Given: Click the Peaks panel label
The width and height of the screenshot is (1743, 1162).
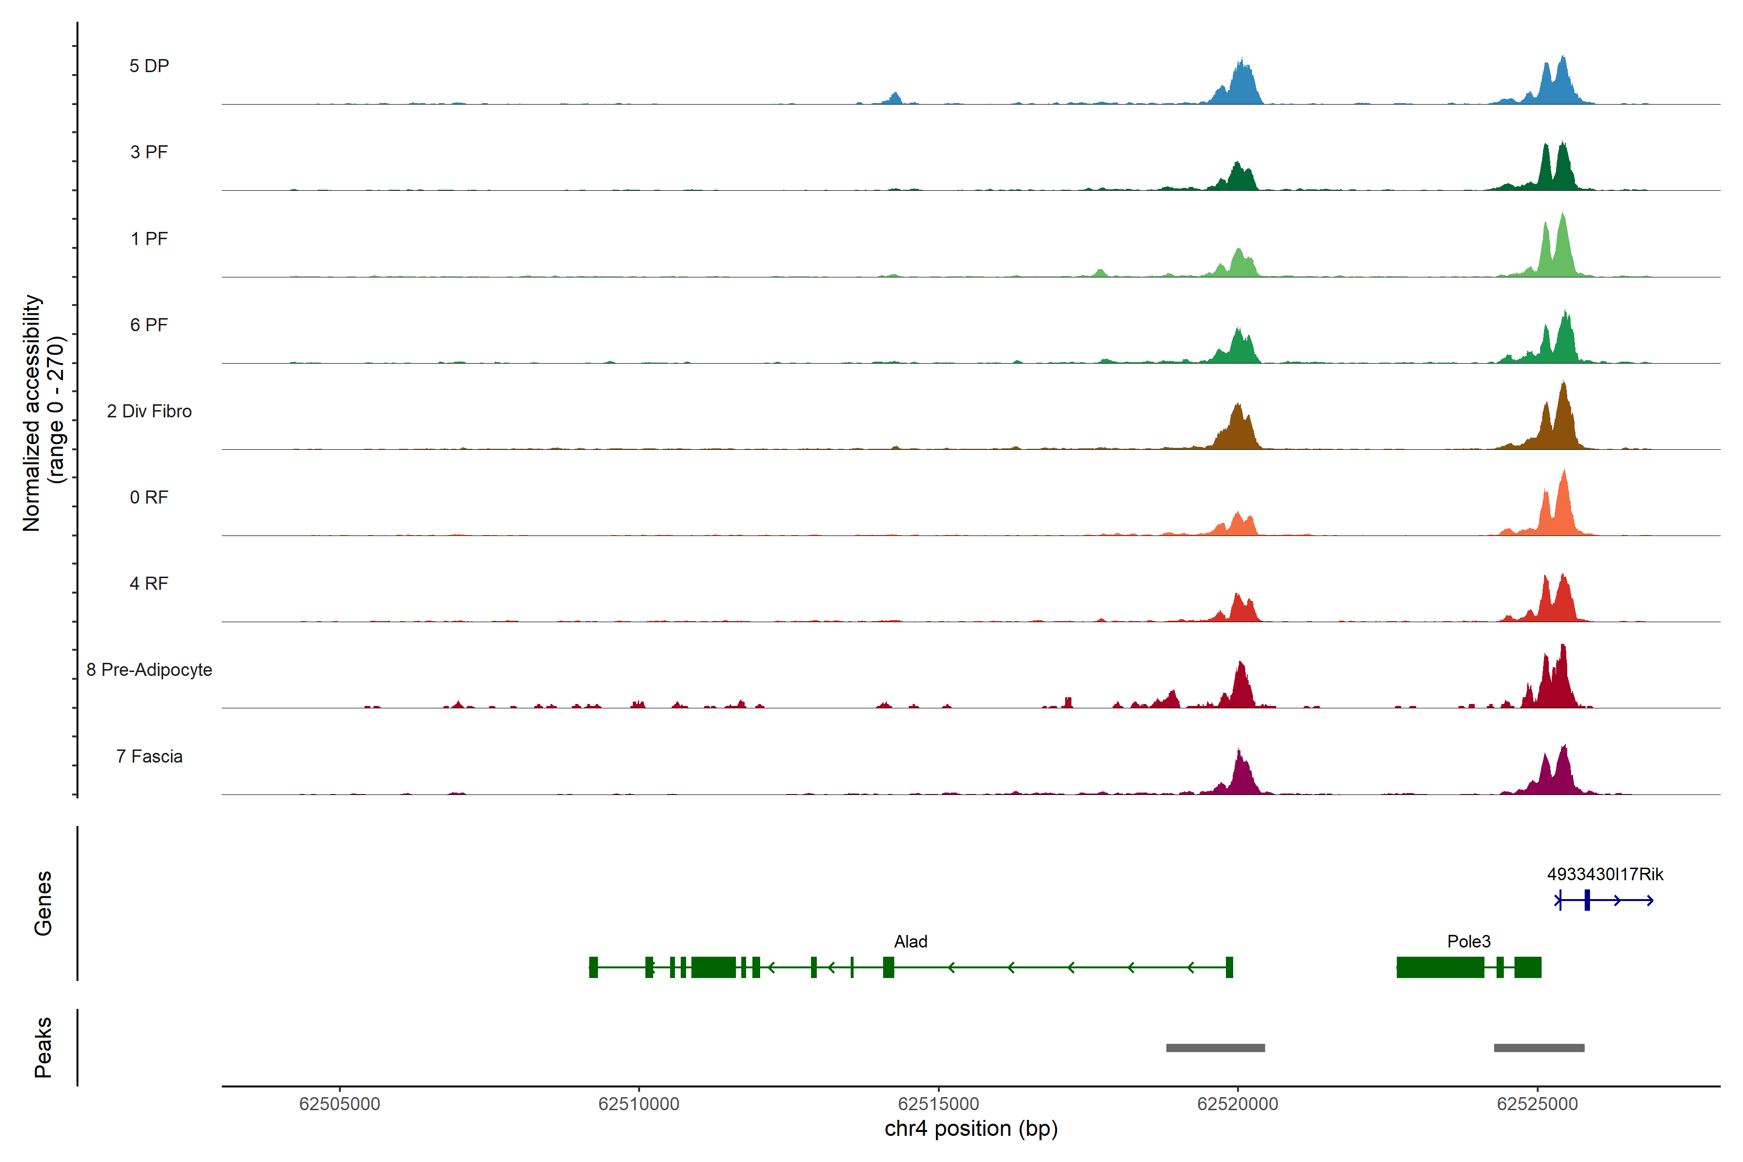Looking at the screenshot, I should pyautogui.click(x=43, y=1047).
